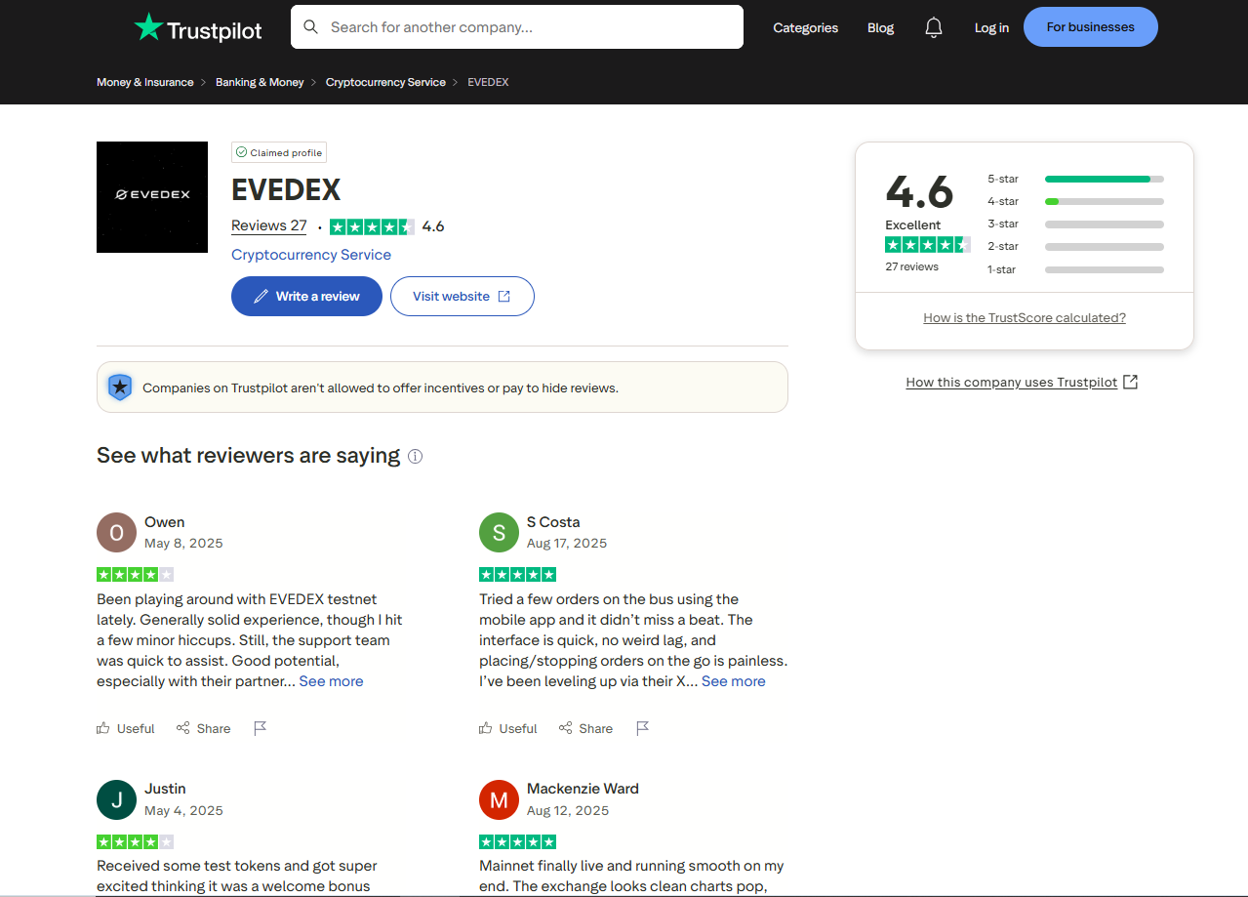Click the flag icon on Owen's review

pos(260,727)
